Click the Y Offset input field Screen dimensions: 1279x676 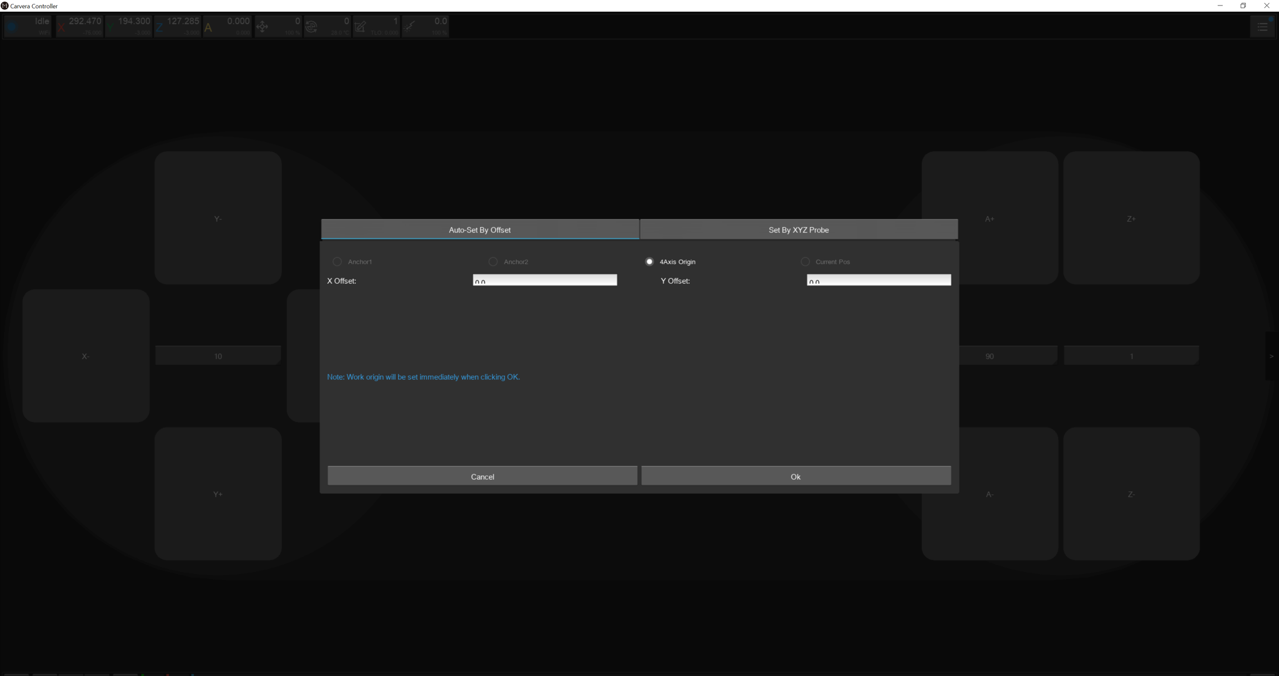pyautogui.click(x=878, y=281)
